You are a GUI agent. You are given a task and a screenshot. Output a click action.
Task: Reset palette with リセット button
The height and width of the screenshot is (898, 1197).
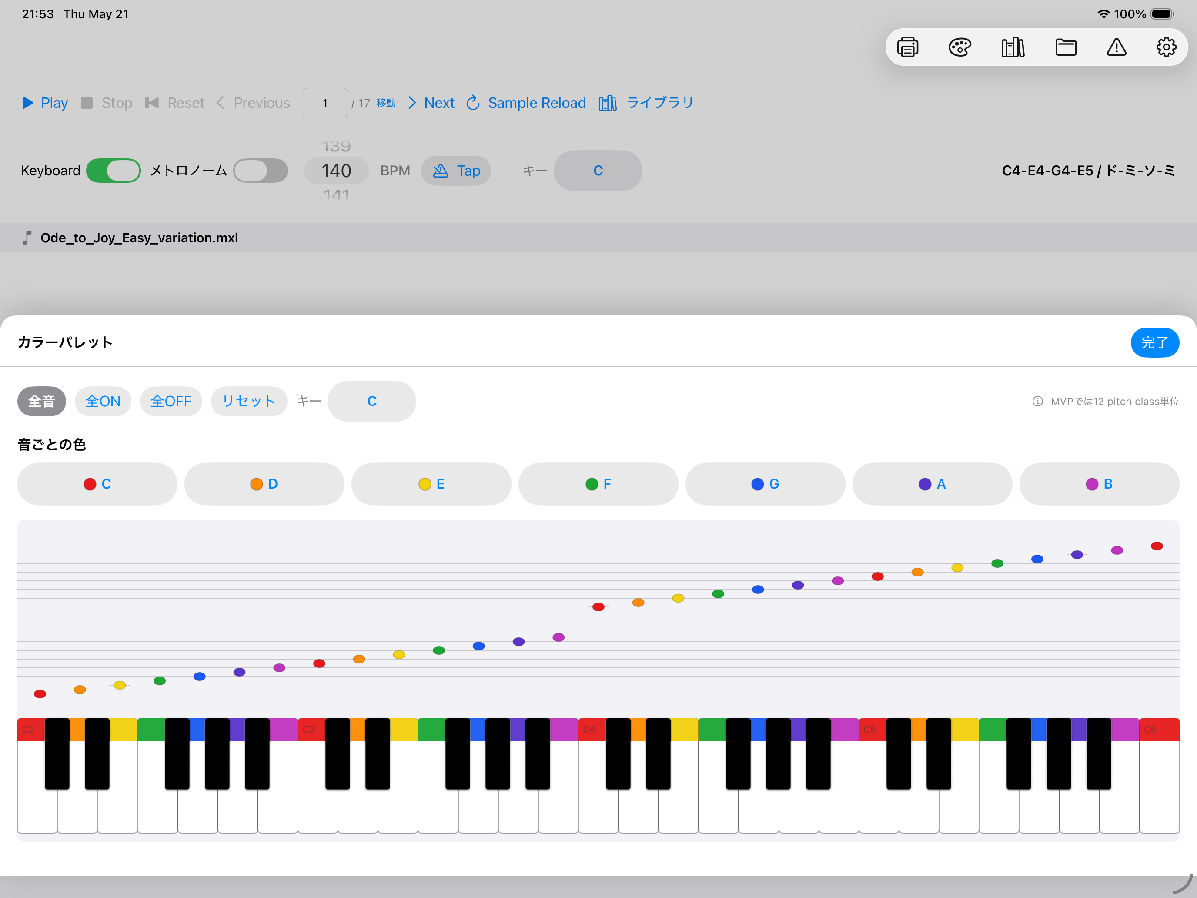(x=249, y=401)
